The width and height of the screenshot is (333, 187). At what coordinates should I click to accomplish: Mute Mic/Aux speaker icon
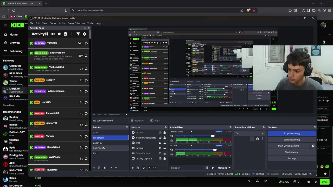(x=171, y=150)
